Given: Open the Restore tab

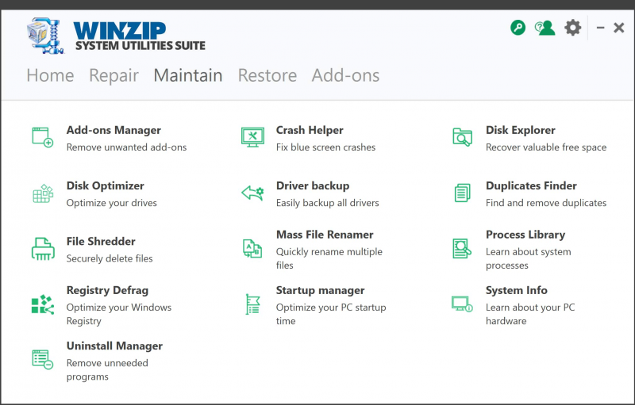Looking at the screenshot, I should 267,75.
